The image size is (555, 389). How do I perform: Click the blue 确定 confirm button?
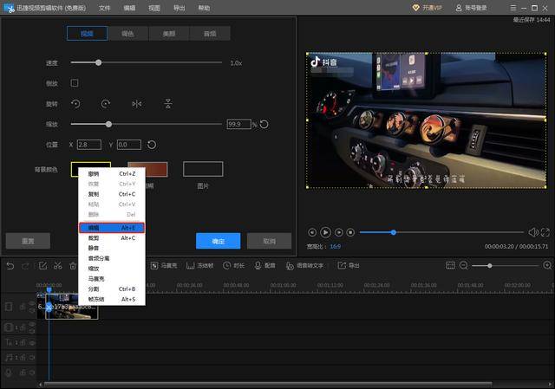coord(218,241)
